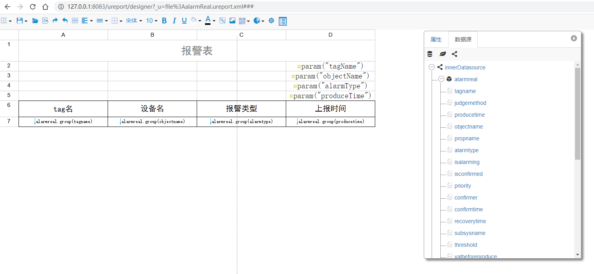This screenshot has height=274, width=594.
Task: Select the subsysname field
Action: pos(470,233)
